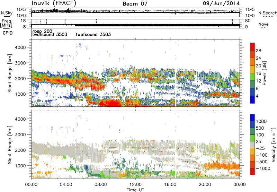Click the "20:00" time tick label
Screen dimensions: 277x192
[x=205, y=185]
